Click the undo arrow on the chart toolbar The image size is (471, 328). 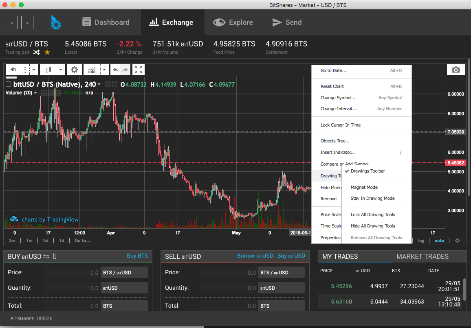coord(116,70)
